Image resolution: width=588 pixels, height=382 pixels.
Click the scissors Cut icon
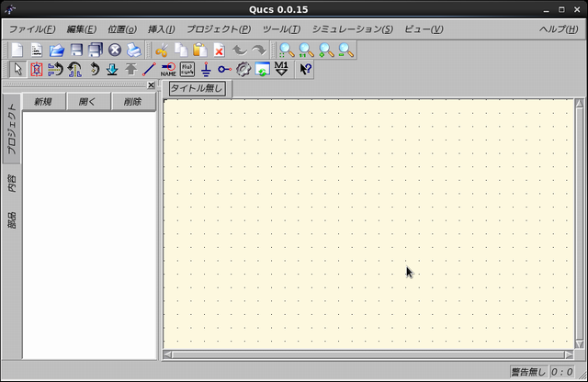(x=161, y=50)
